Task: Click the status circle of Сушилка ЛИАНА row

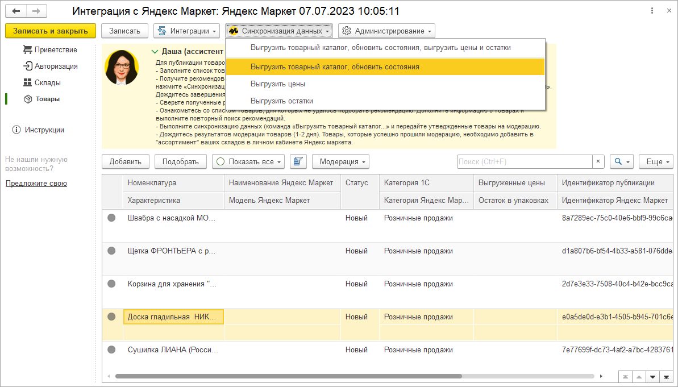Action: [x=111, y=350]
